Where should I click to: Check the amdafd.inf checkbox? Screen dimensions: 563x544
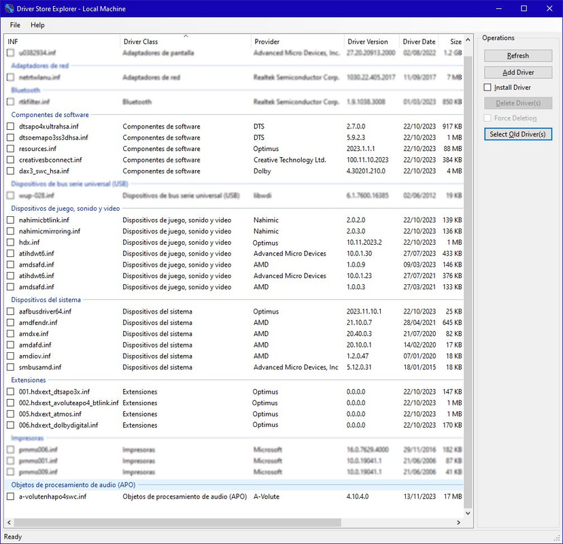[x=10, y=345]
